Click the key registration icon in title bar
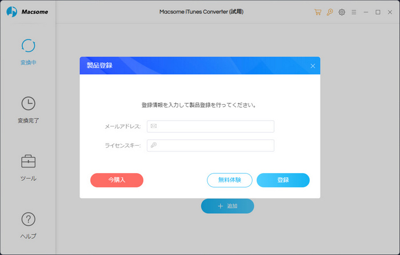This screenshot has height=255, width=400. 330,12
